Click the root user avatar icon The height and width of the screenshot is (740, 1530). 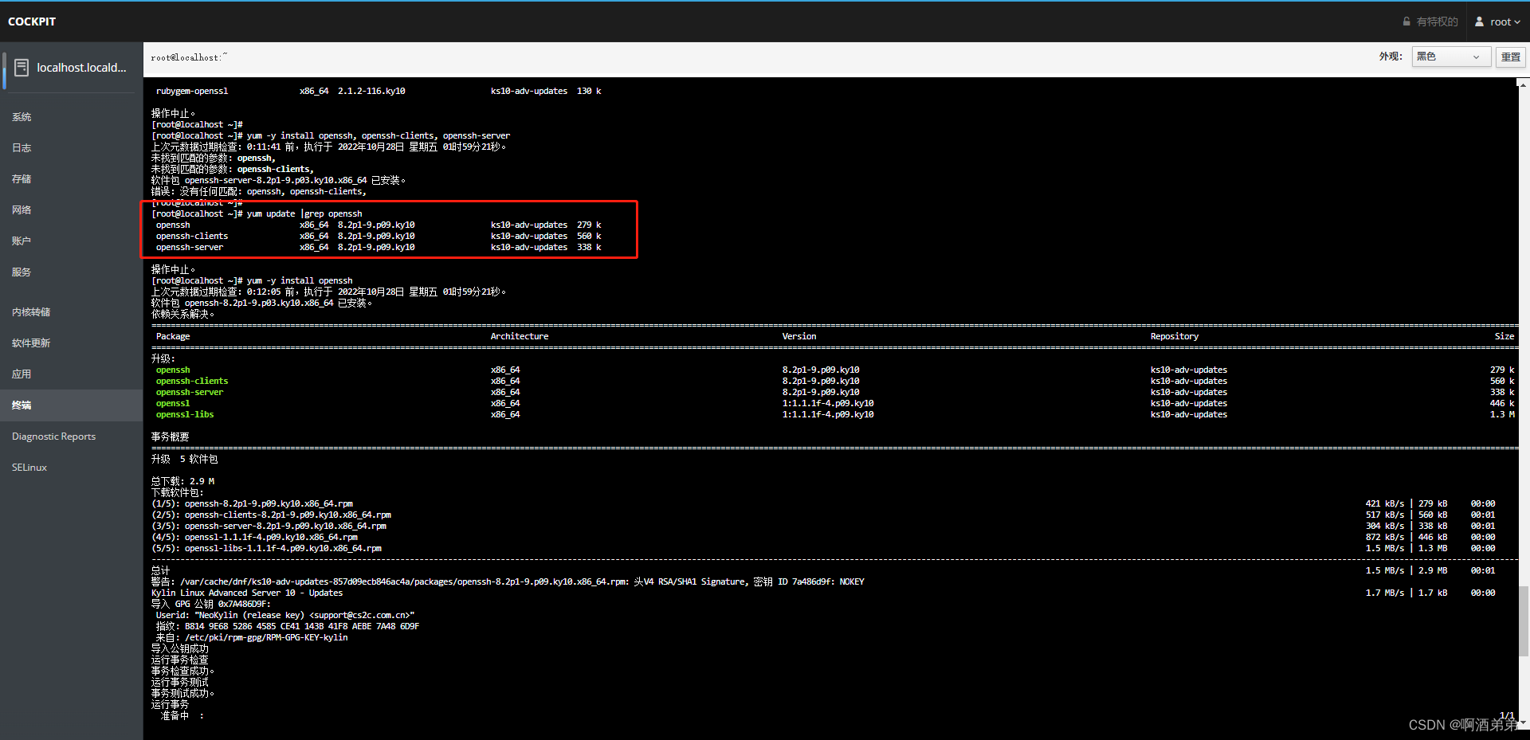[x=1479, y=22]
